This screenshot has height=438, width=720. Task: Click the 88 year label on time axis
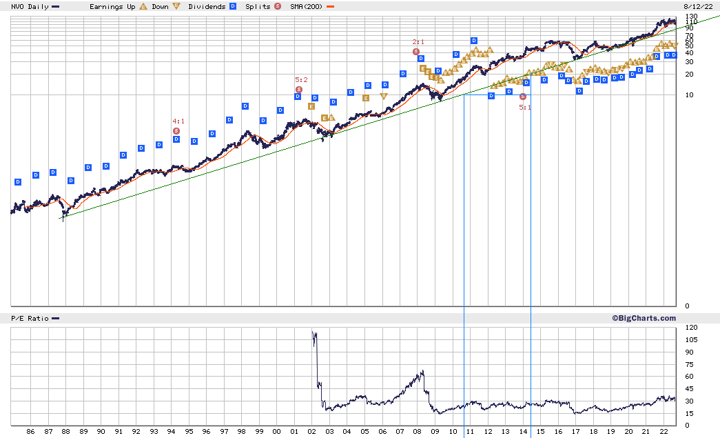point(65,432)
